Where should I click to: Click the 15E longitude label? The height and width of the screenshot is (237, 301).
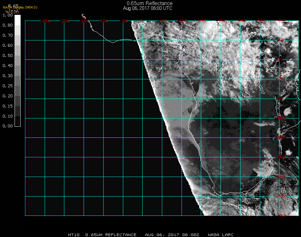tap(203, 21)
